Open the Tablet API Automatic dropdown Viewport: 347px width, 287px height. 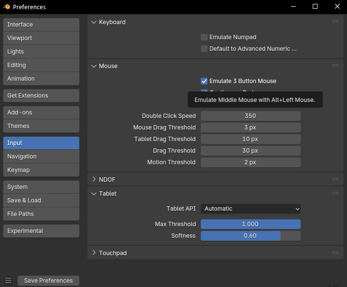pos(250,209)
